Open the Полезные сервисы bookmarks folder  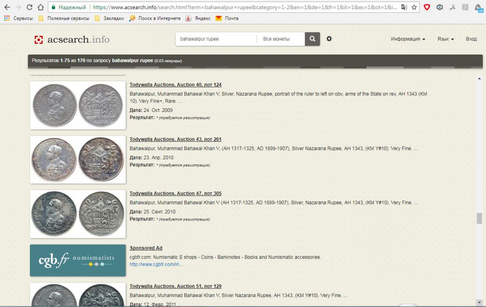pos(64,18)
